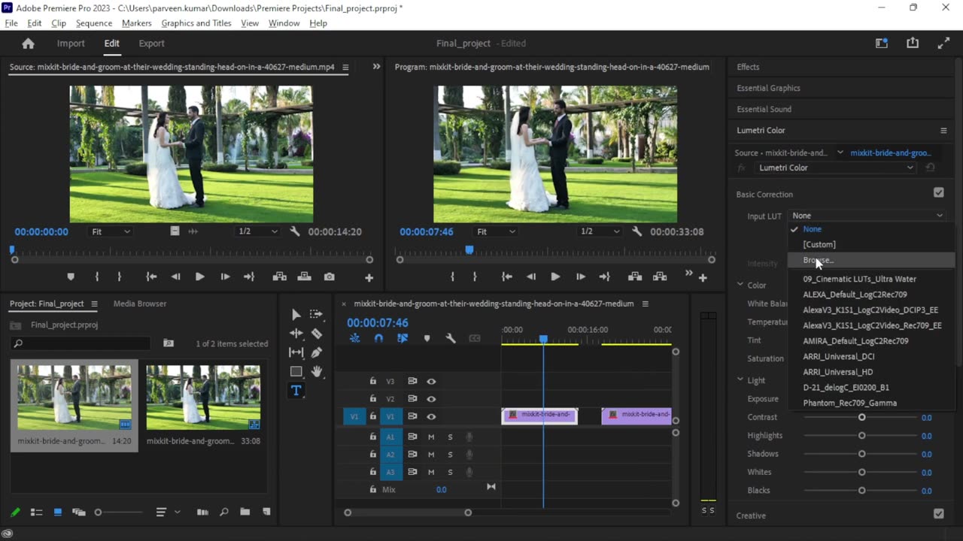Viewport: 963px width, 541px height.
Task: Select the Selection tool arrow
Action: pos(296,315)
